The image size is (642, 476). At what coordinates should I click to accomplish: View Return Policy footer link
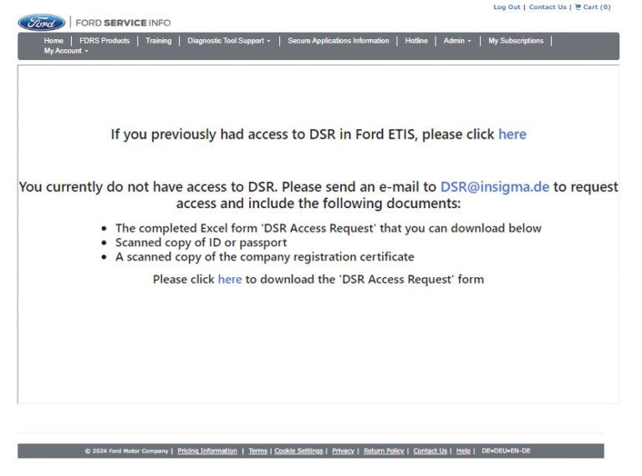(384, 451)
